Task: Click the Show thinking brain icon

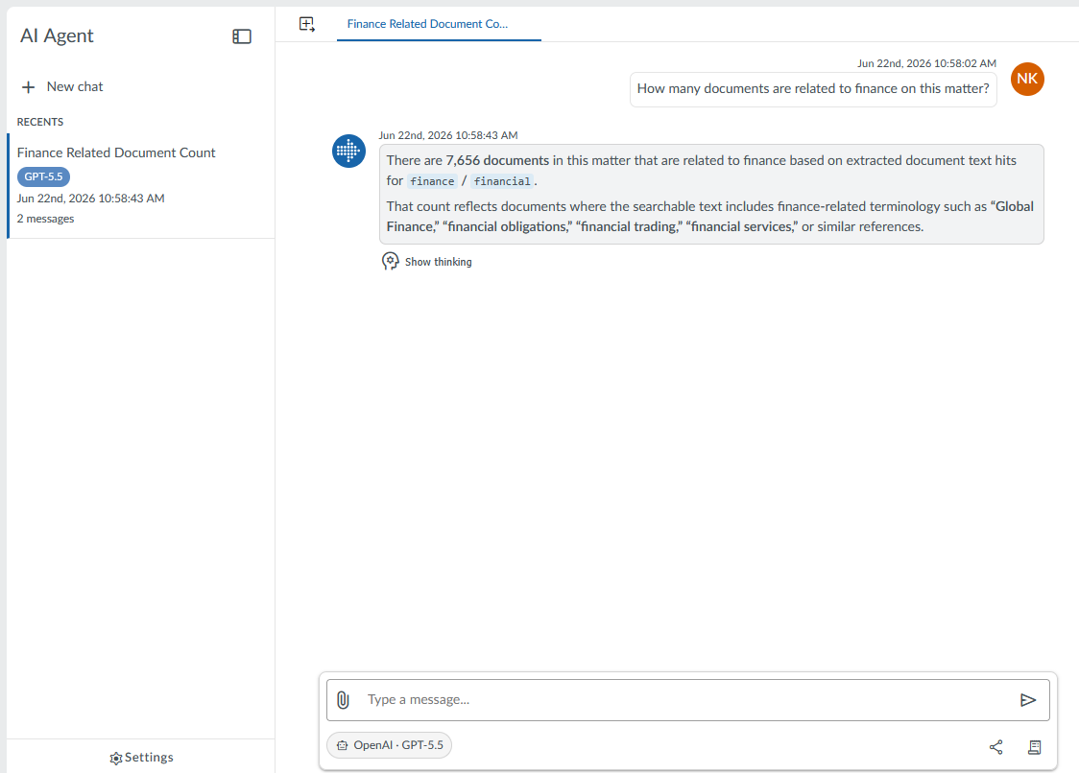Action: [x=390, y=261]
